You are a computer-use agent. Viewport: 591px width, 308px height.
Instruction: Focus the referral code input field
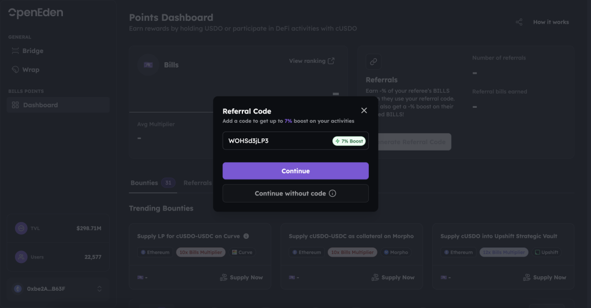tap(277, 141)
